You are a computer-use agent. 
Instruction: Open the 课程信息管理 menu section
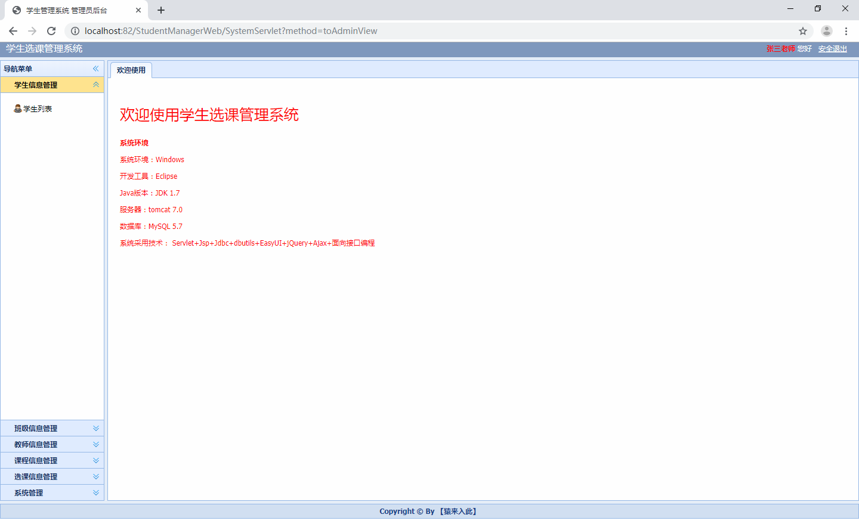(x=52, y=460)
